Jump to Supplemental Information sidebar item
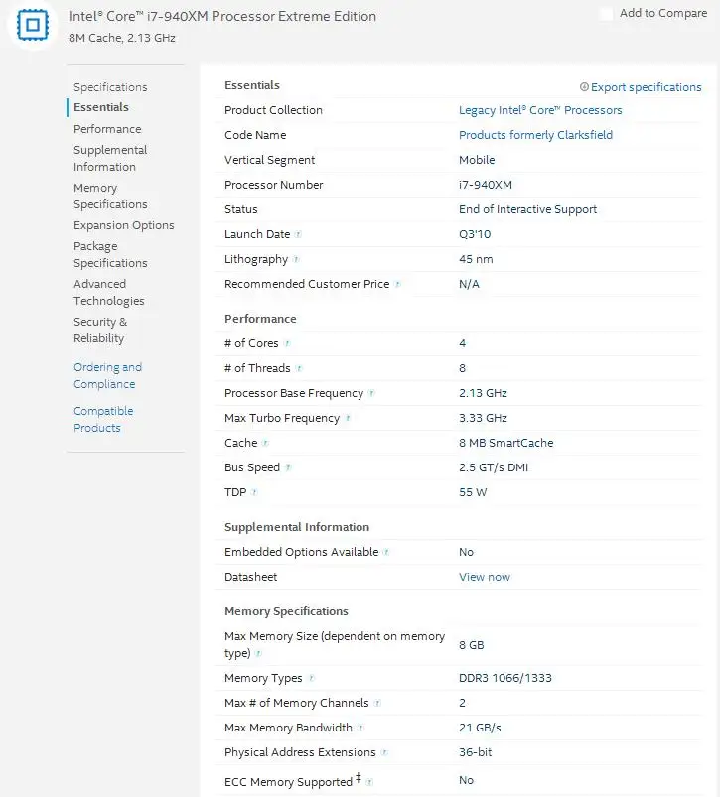 point(110,159)
